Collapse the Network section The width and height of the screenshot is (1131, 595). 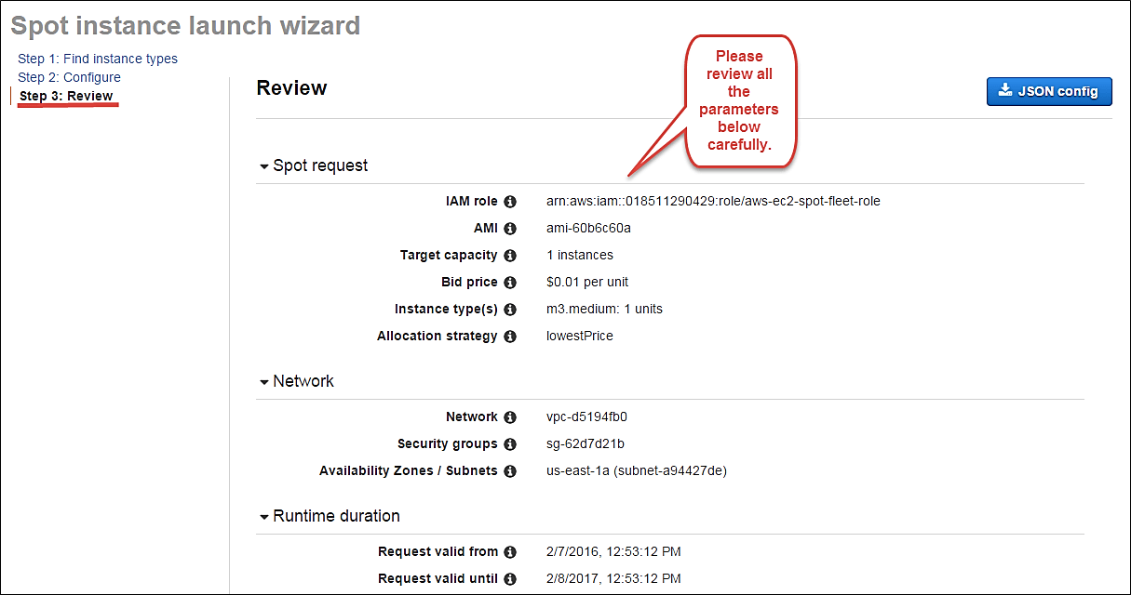coord(264,382)
